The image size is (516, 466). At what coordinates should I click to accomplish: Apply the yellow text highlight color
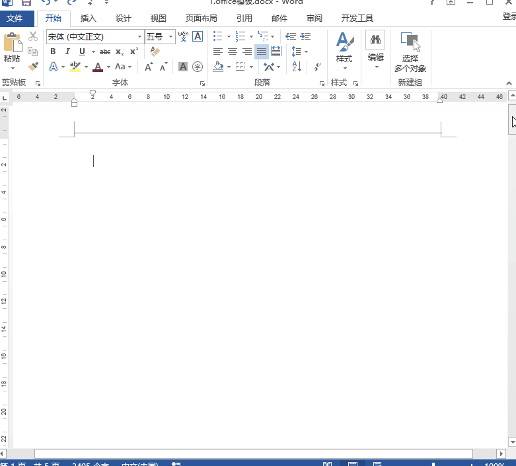75,67
